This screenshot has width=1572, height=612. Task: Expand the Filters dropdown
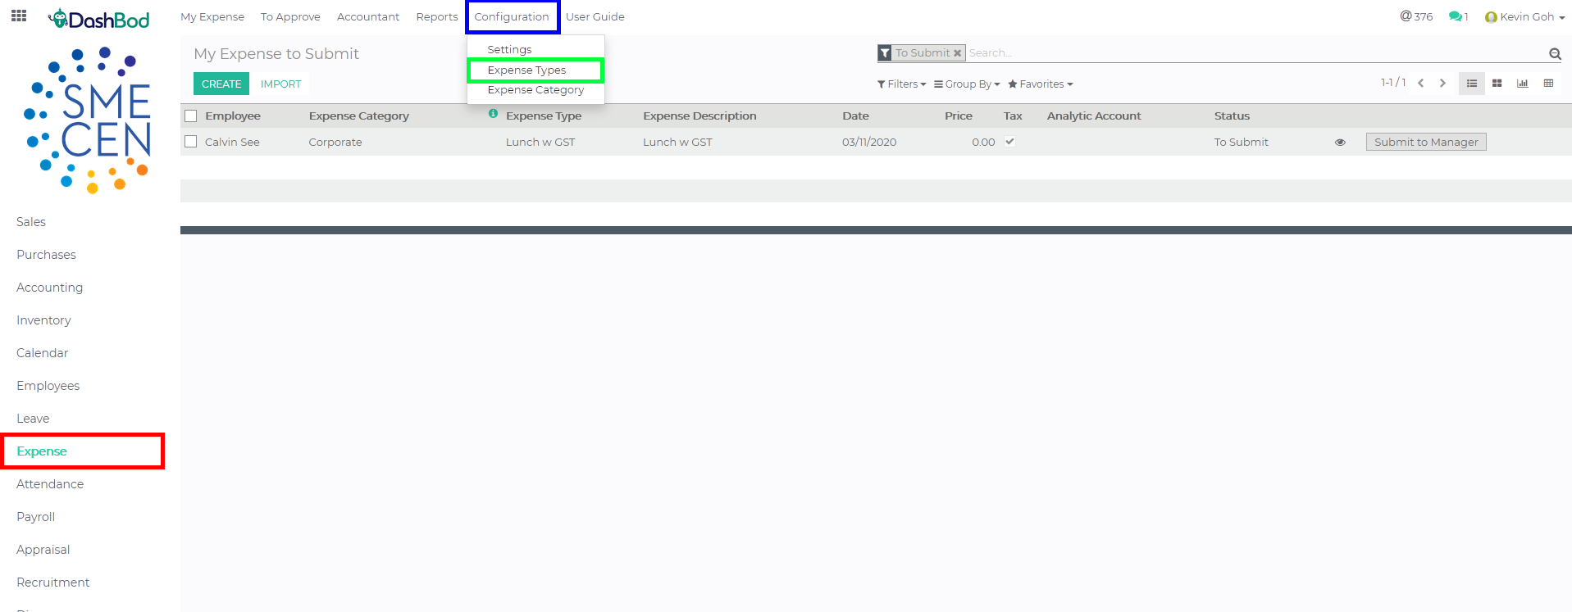(901, 84)
